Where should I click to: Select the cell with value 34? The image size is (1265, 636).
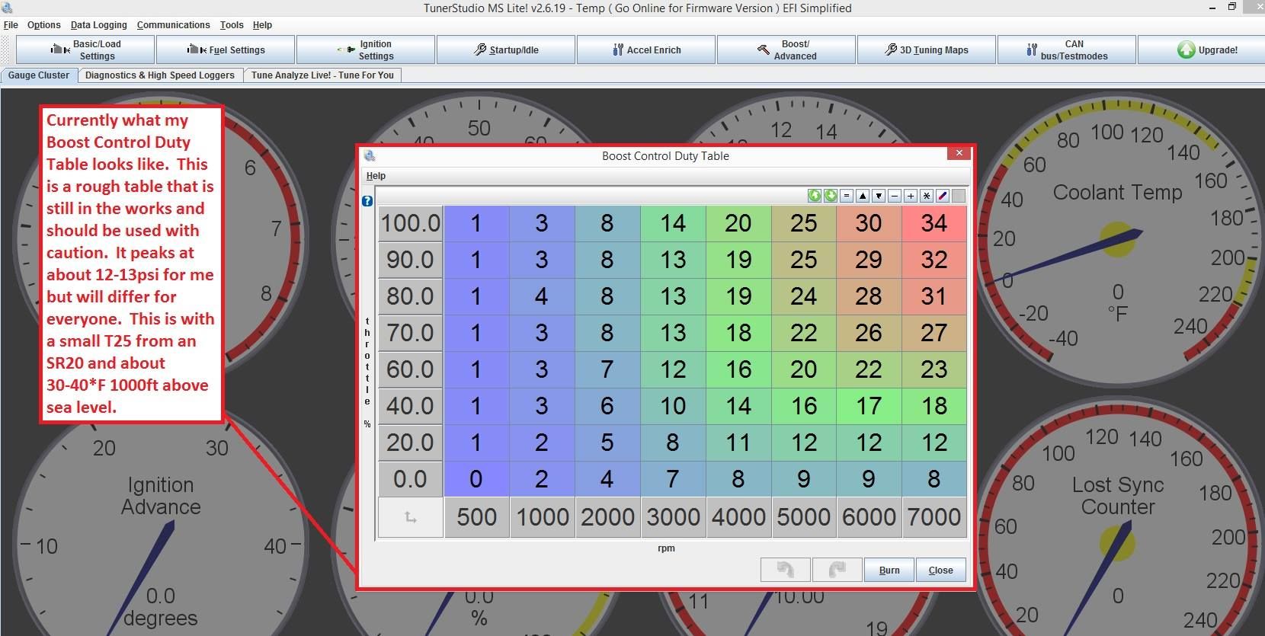pos(934,223)
